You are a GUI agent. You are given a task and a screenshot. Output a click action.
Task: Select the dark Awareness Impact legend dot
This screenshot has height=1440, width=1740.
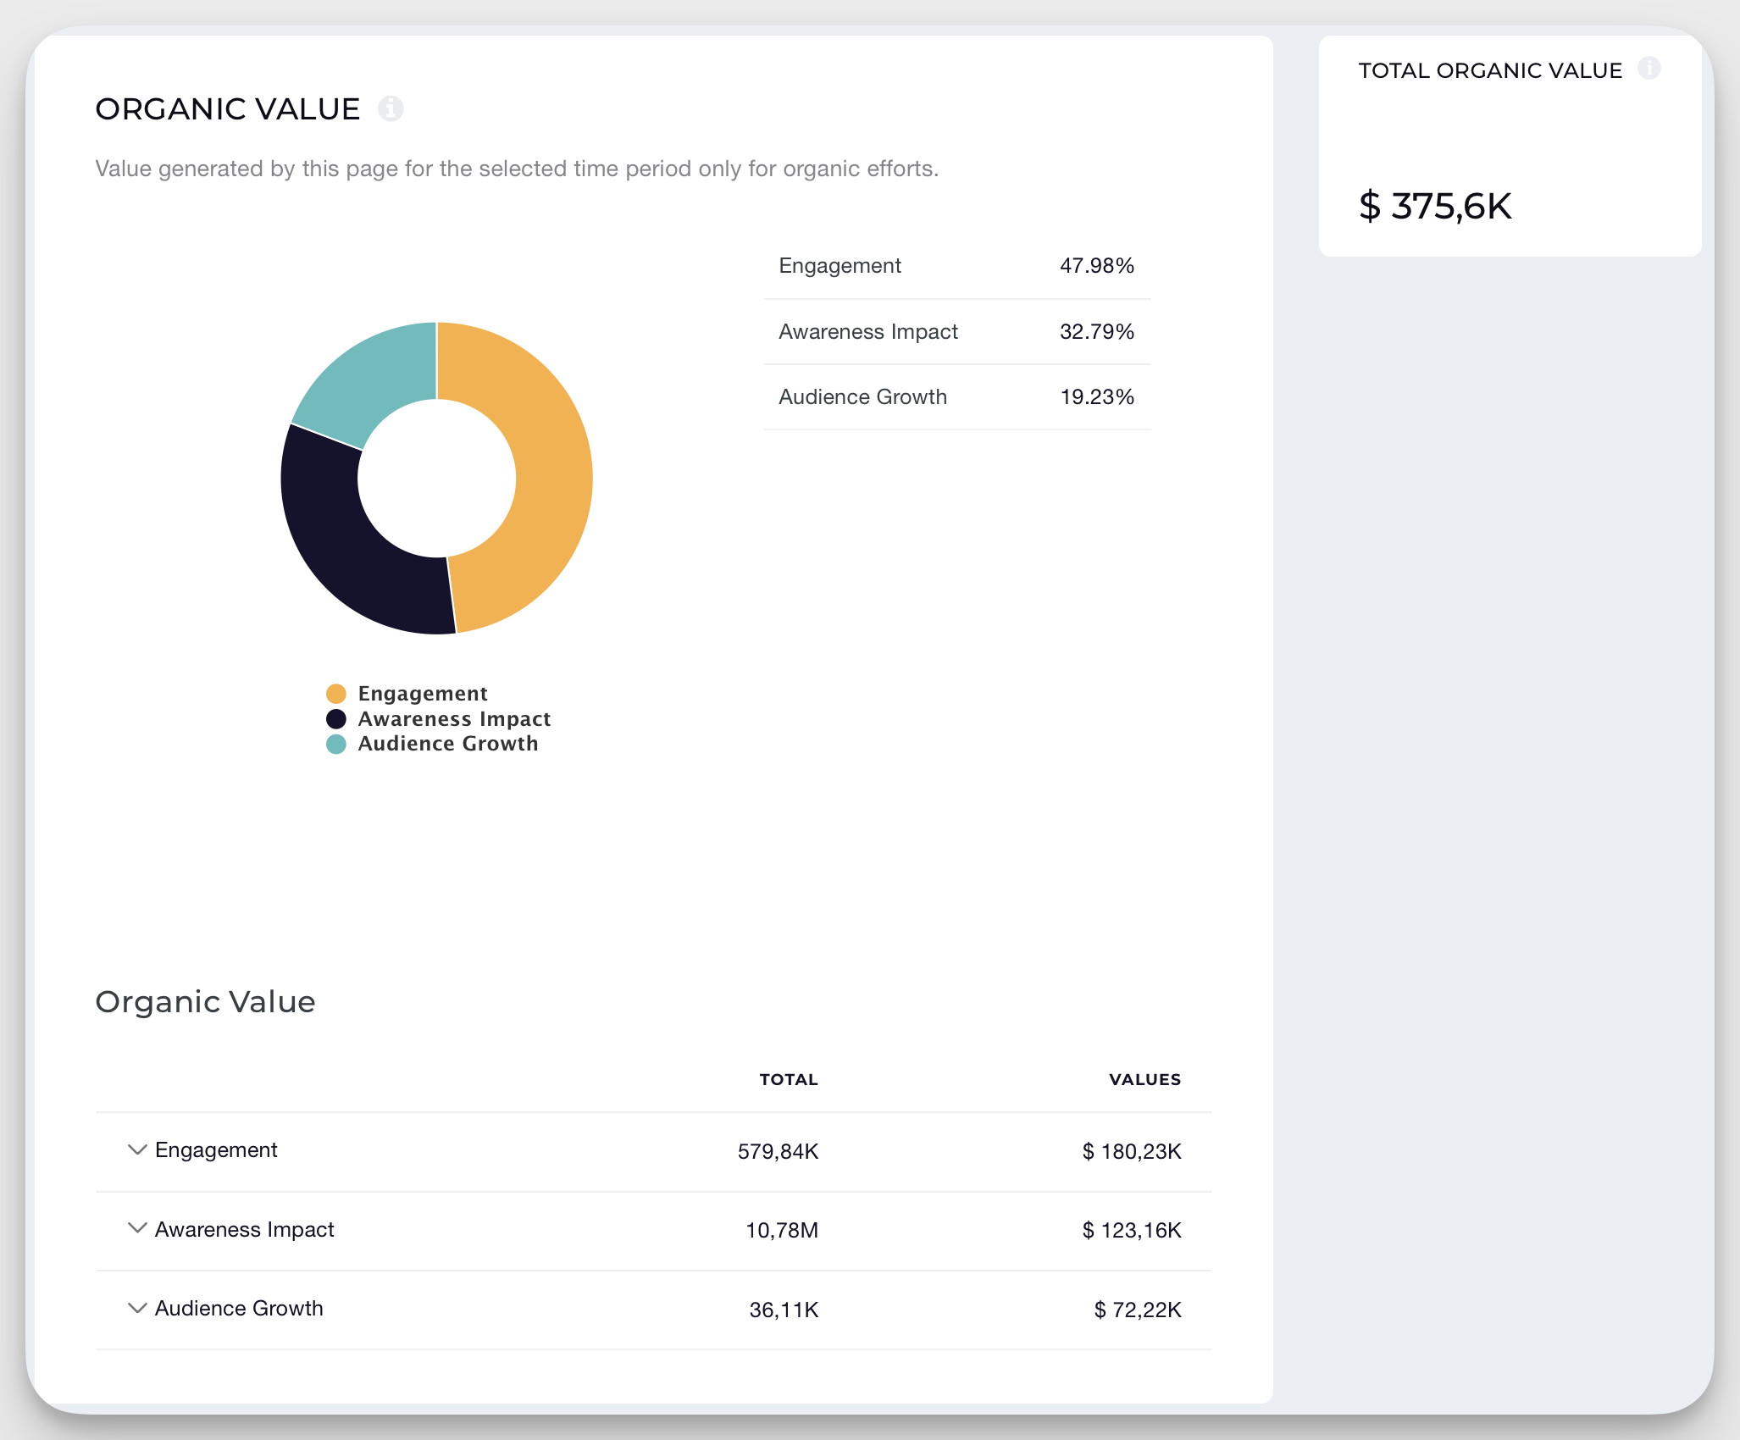click(337, 718)
